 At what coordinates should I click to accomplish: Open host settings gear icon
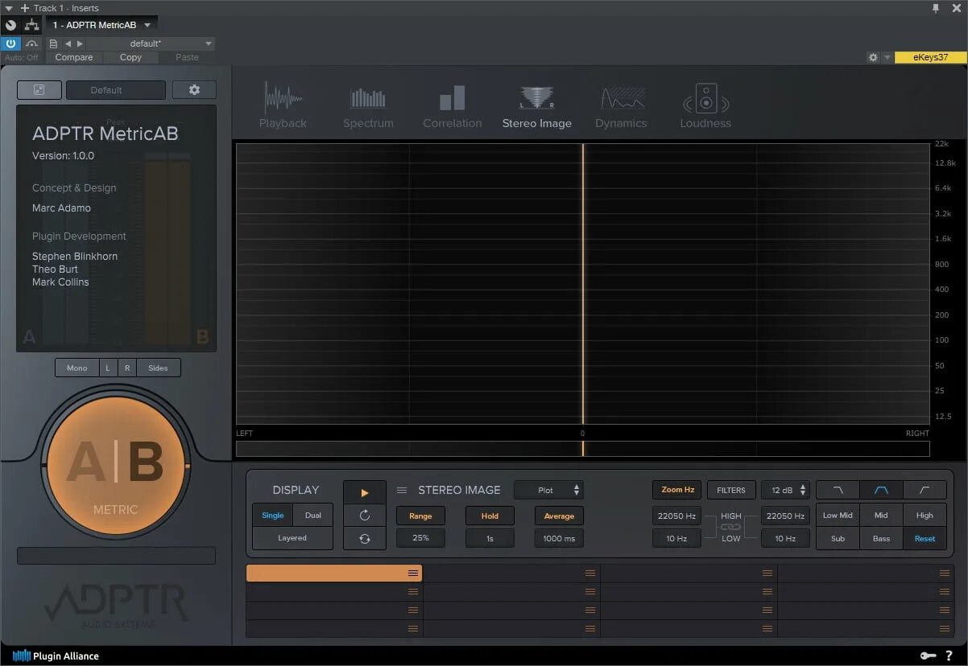click(x=873, y=57)
